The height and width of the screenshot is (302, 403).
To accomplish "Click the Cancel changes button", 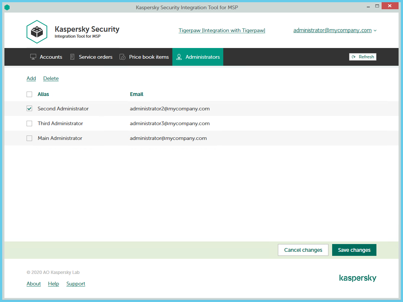I will pyautogui.click(x=303, y=250).
